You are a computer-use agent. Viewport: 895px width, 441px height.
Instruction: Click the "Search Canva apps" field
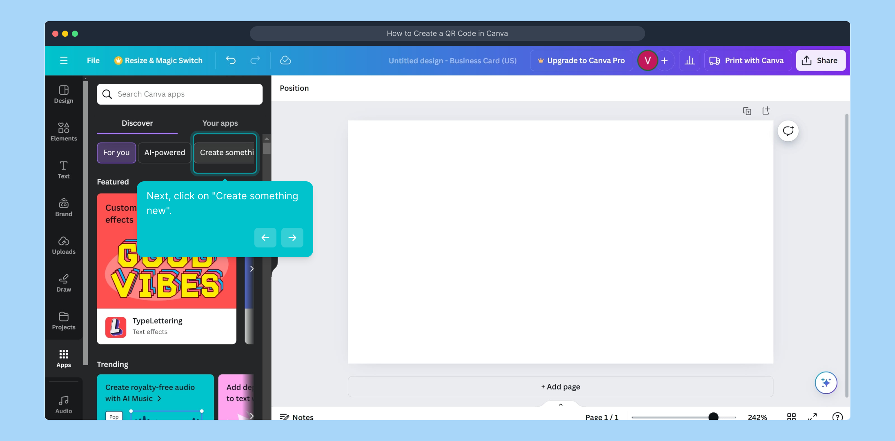point(180,94)
